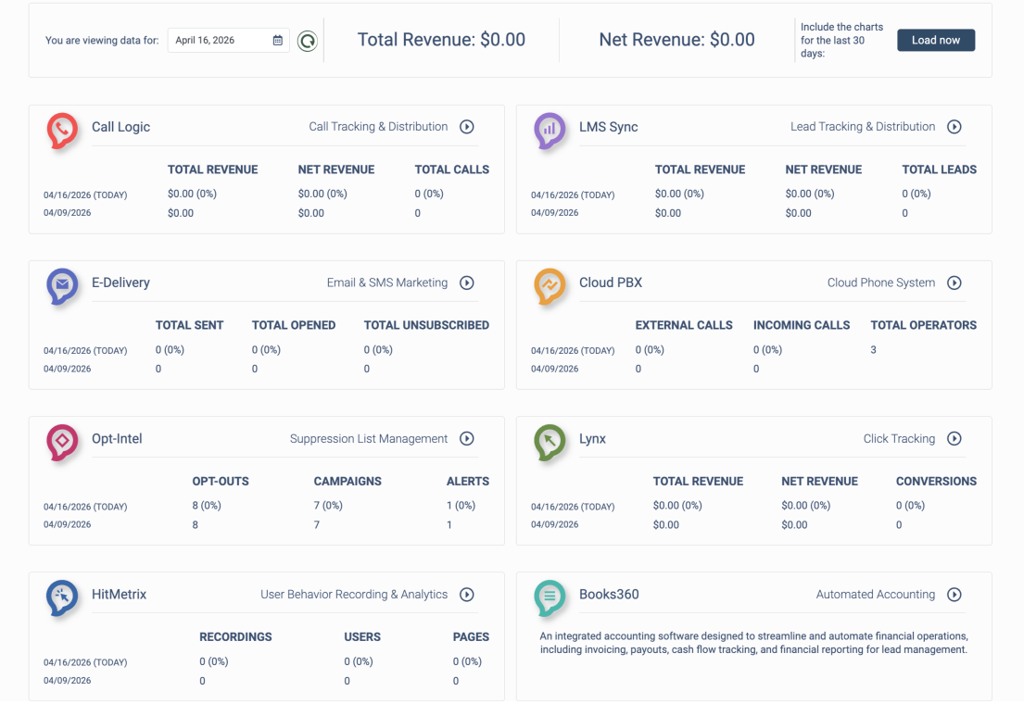Click the April 16, 2026 date field
This screenshot has width=1024, height=704.
[221, 41]
